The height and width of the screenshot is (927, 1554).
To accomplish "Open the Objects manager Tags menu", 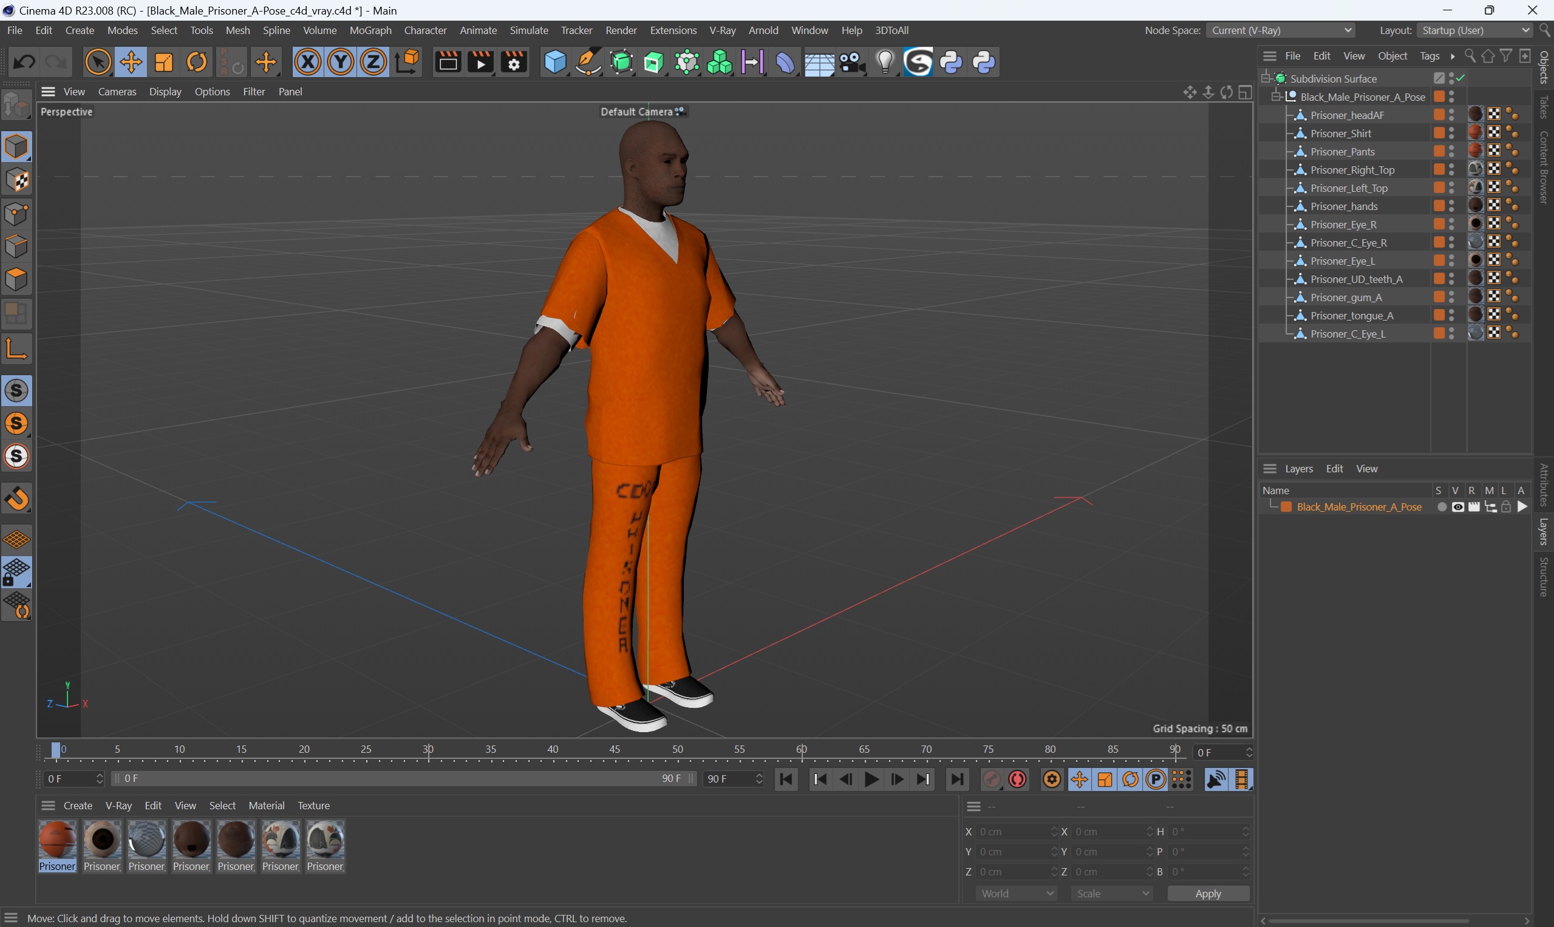I will (1429, 56).
